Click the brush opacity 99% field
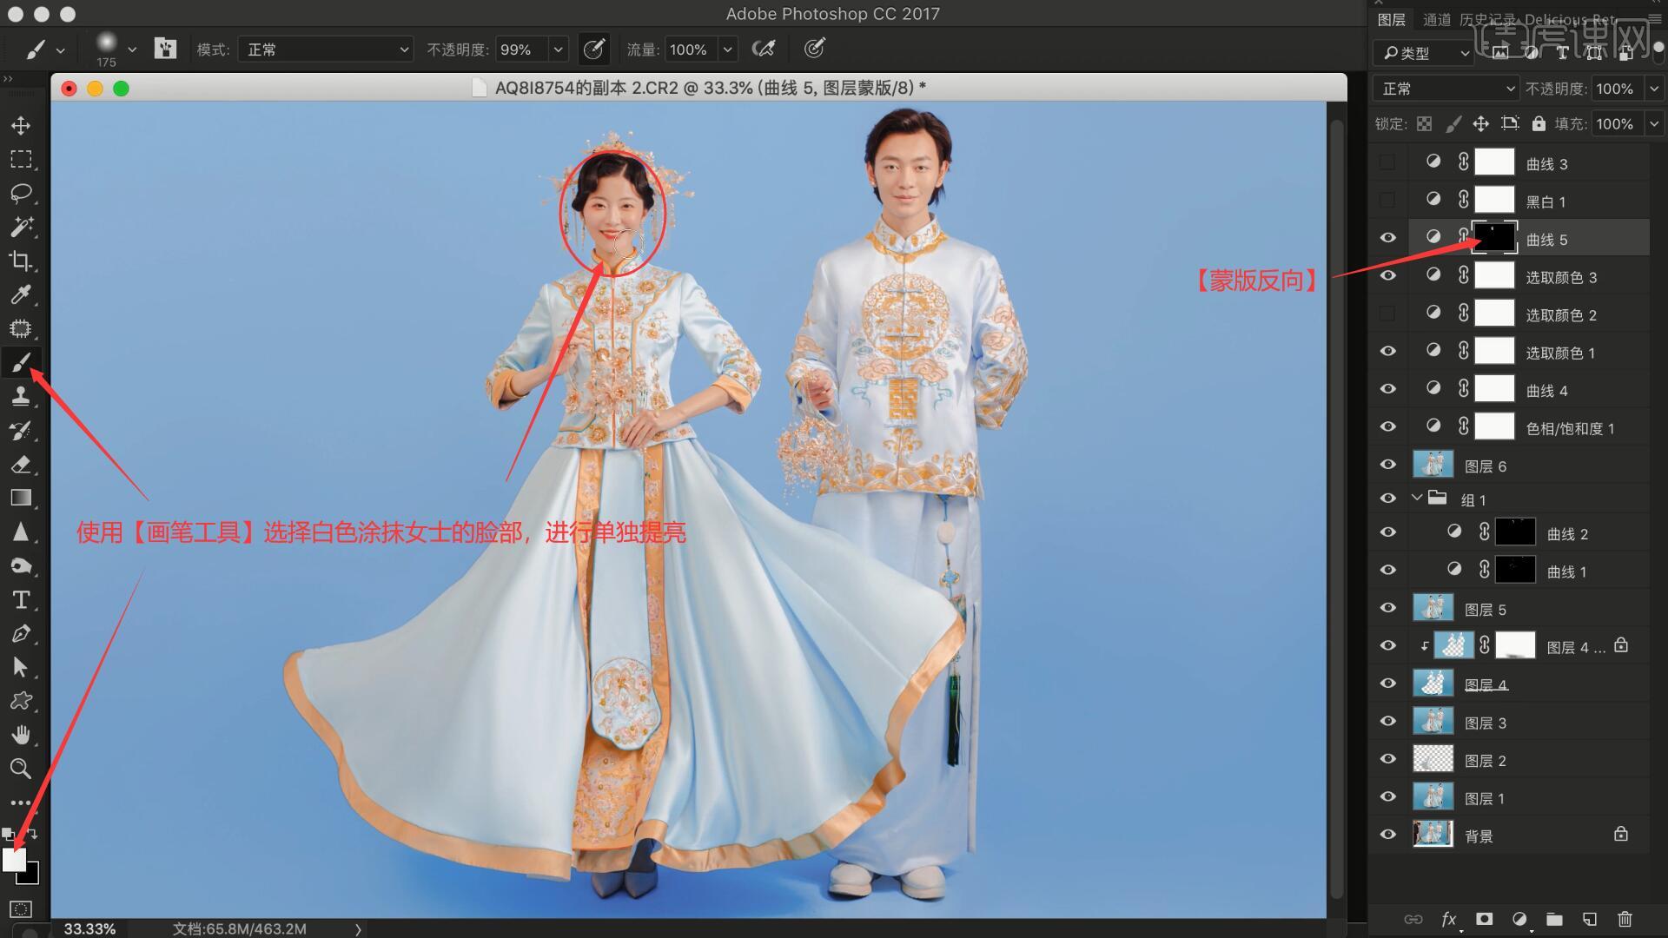This screenshot has height=938, width=1668. 521,50
